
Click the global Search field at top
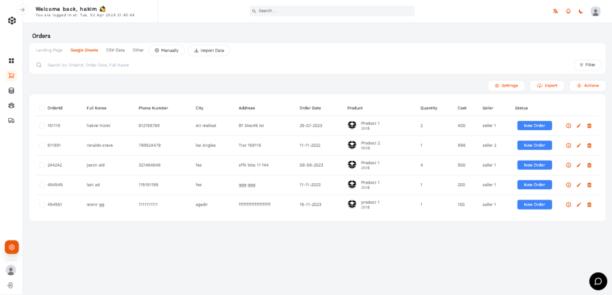(x=332, y=11)
